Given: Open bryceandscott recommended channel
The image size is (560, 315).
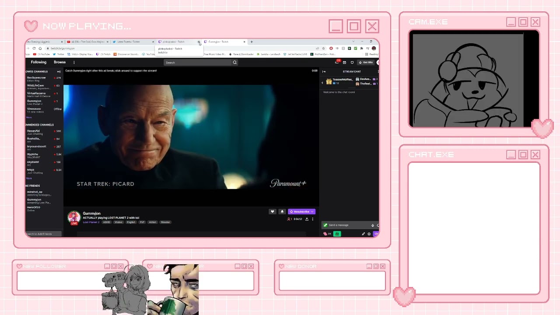Looking at the screenshot, I should click(44, 147).
